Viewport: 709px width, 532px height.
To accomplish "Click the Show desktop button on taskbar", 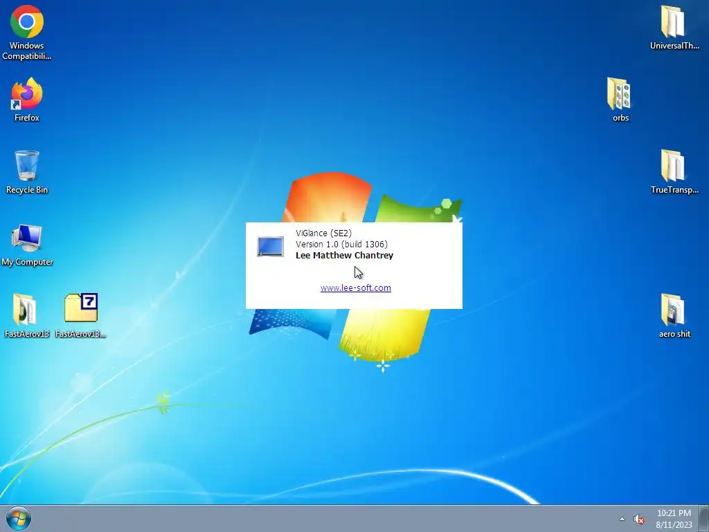I will (x=704, y=518).
